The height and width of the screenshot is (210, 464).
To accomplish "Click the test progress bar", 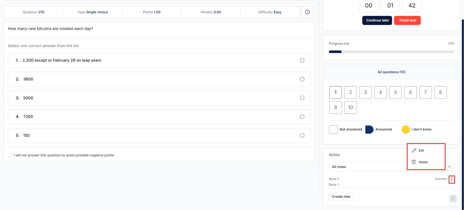I will pyautogui.click(x=391, y=52).
